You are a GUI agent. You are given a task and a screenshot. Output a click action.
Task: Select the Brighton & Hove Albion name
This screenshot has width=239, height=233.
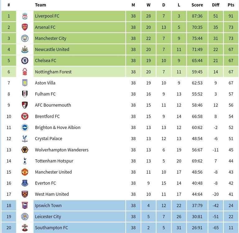(57, 127)
